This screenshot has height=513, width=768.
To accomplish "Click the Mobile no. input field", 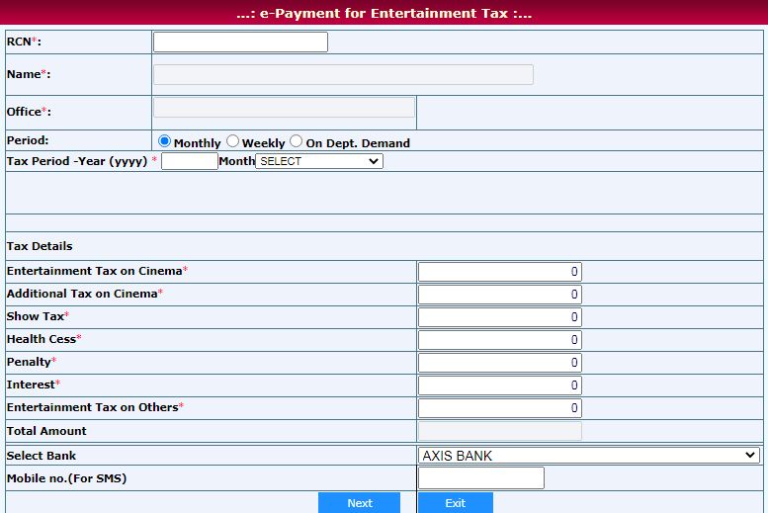I will (x=481, y=477).
